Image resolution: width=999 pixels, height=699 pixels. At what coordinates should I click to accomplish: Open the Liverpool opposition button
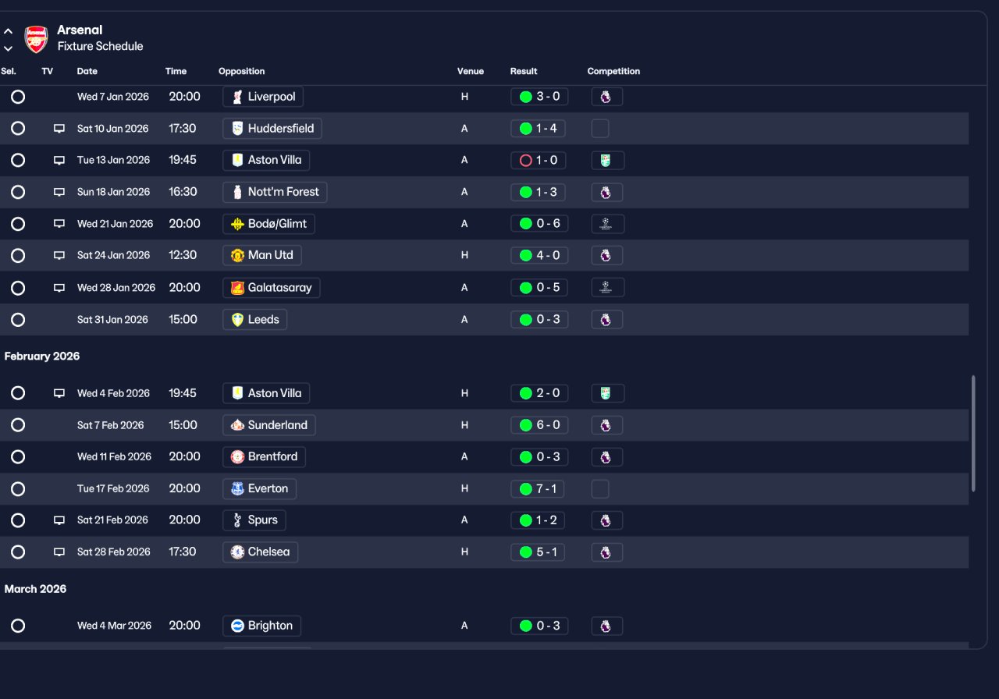[263, 97]
